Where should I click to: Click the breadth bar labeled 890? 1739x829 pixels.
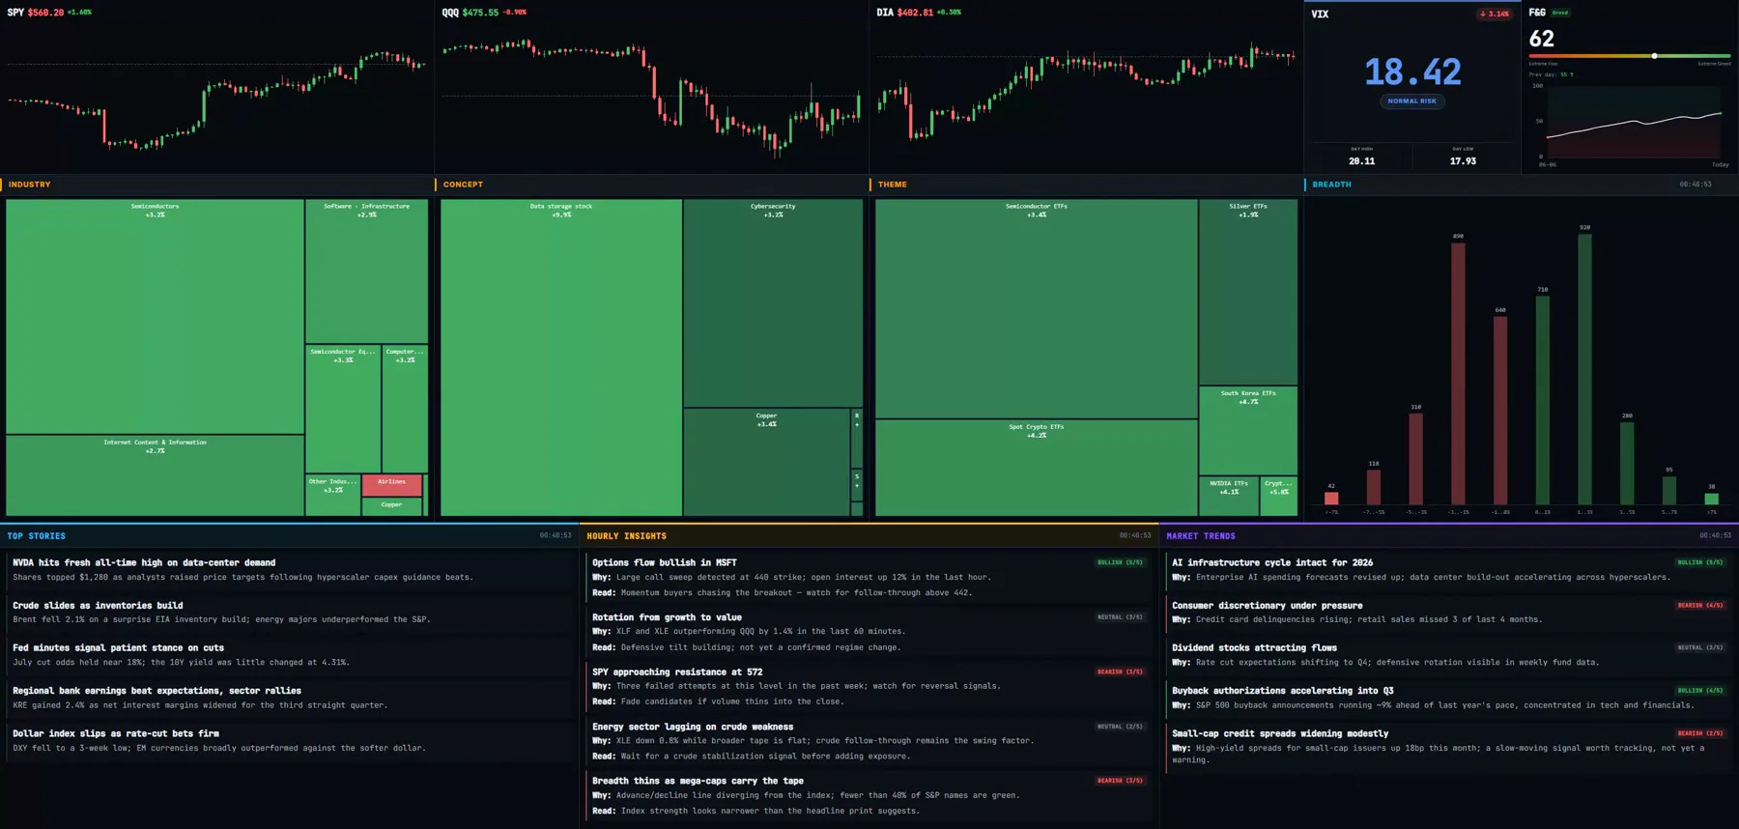tap(1458, 373)
